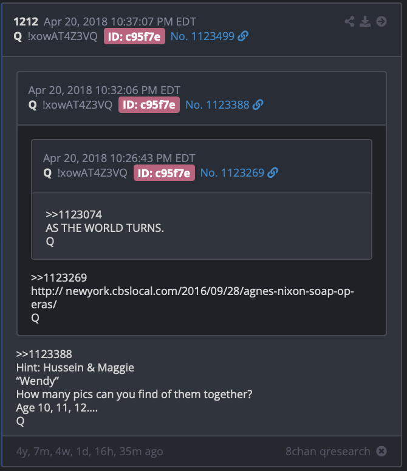
Task: Select the ID: c95f7e badge in the 10:26:43 post
Action: [x=164, y=173]
